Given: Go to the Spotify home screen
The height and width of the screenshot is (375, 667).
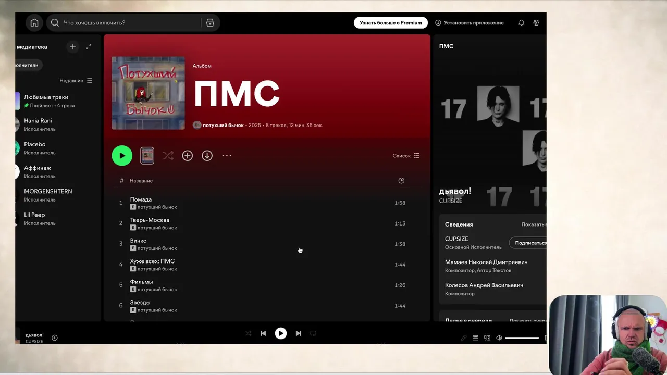Looking at the screenshot, I should point(34,23).
